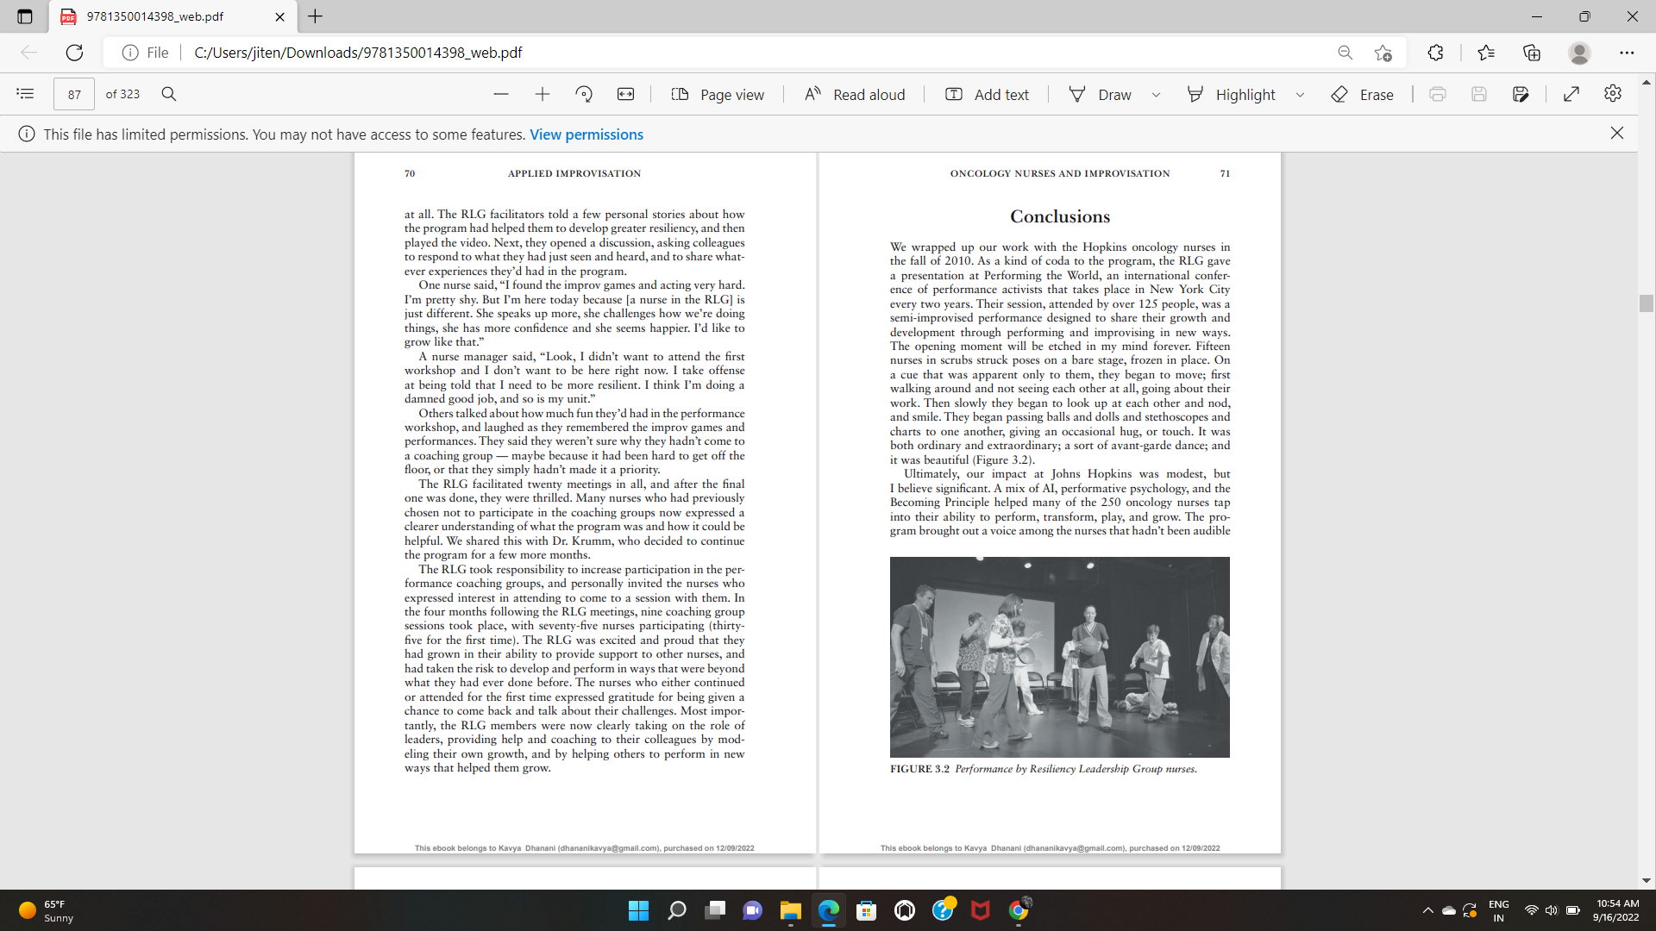This screenshot has width=1656, height=931.
Task: Open Windows taskbar search
Action: pyautogui.click(x=677, y=910)
